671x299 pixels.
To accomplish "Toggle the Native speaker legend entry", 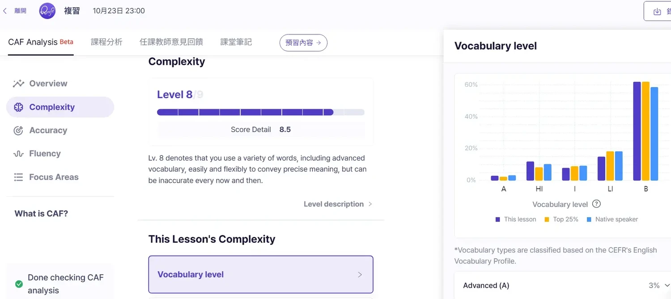I will (x=612, y=219).
